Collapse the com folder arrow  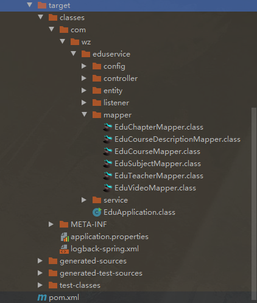(52, 29)
